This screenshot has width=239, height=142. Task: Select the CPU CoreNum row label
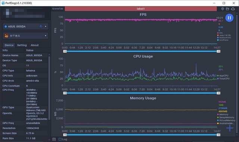point(11,86)
